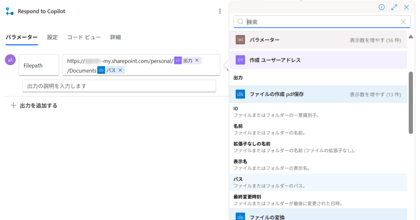The width and height of the screenshot is (420, 220).
Task: Collapse the list with the up triangle arrow
Action: coord(411,37)
